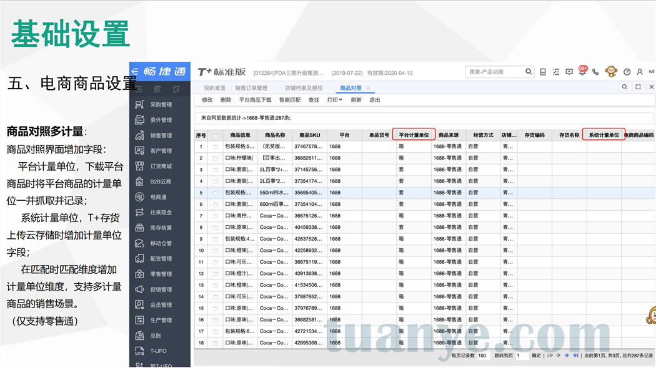The image size is (656, 368).
Task: Open 订货商城 module in the sidebar
Action: [x=160, y=167]
